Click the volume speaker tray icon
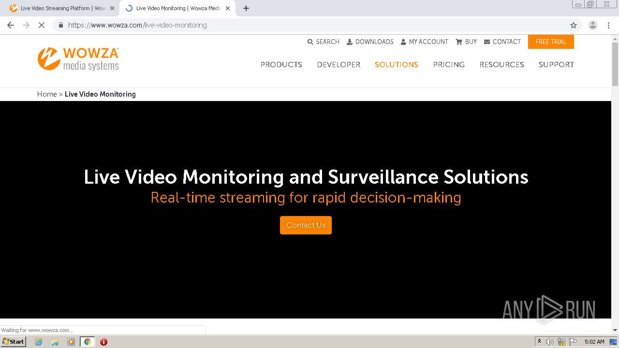 pyautogui.click(x=550, y=342)
